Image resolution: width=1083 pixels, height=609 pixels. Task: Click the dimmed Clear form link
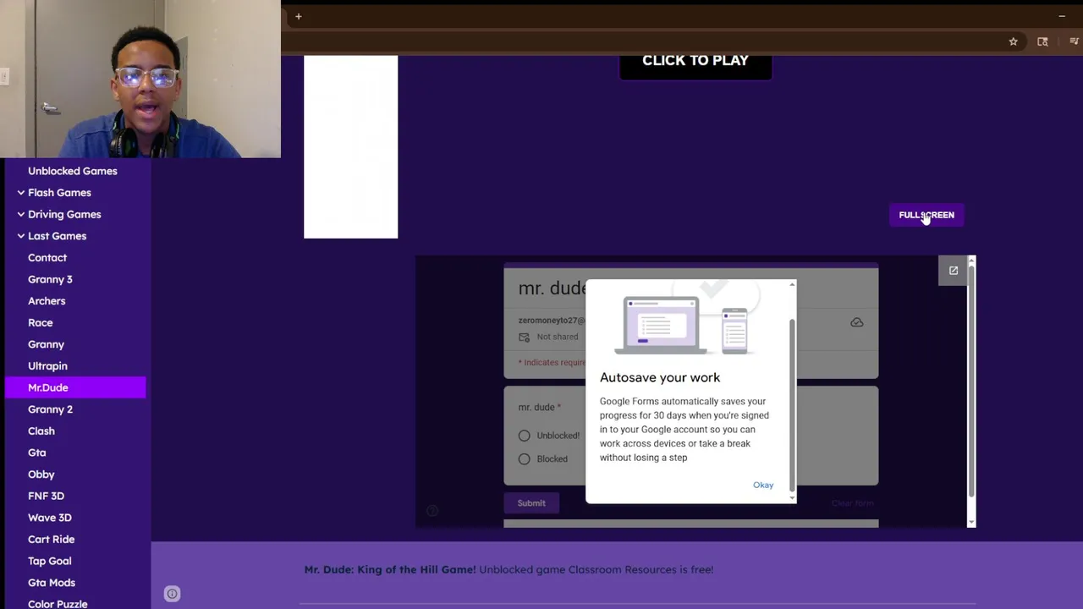[852, 503]
